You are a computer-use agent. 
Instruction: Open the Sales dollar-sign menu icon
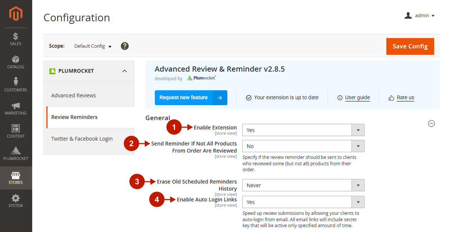[x=16, y=36]
